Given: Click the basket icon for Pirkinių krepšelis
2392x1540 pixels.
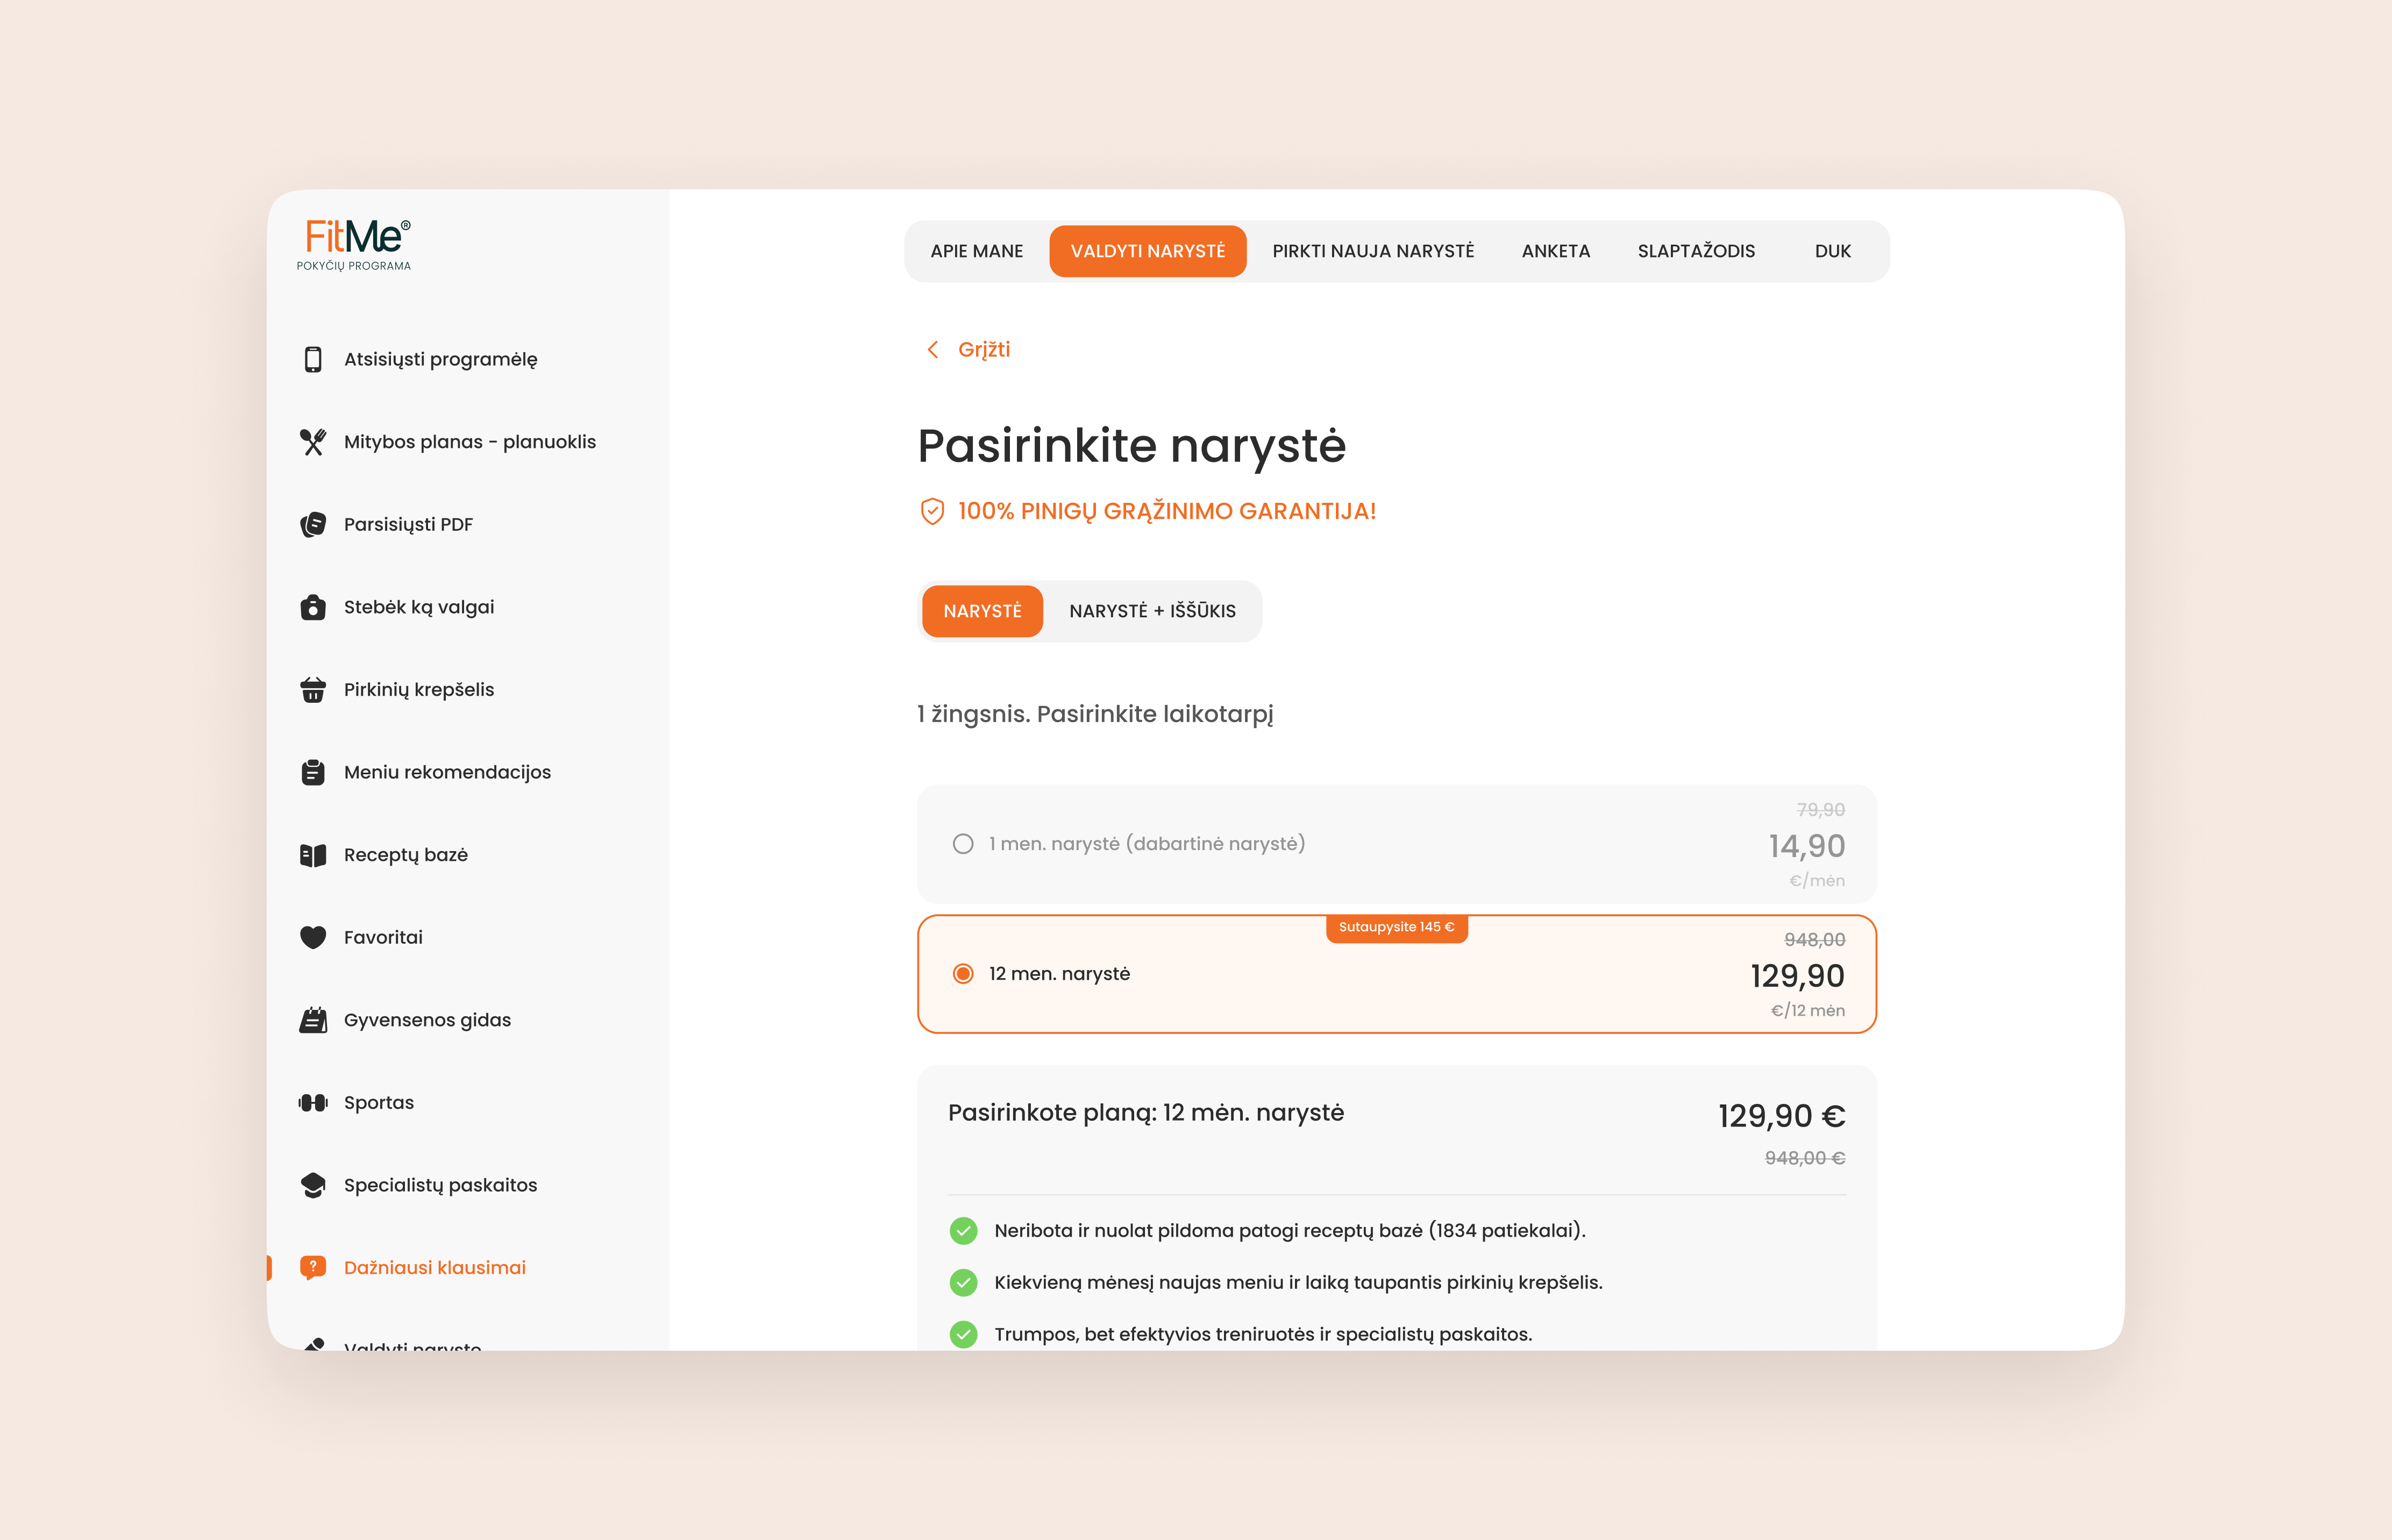Looking at the screenshot, I should point(313,690).
